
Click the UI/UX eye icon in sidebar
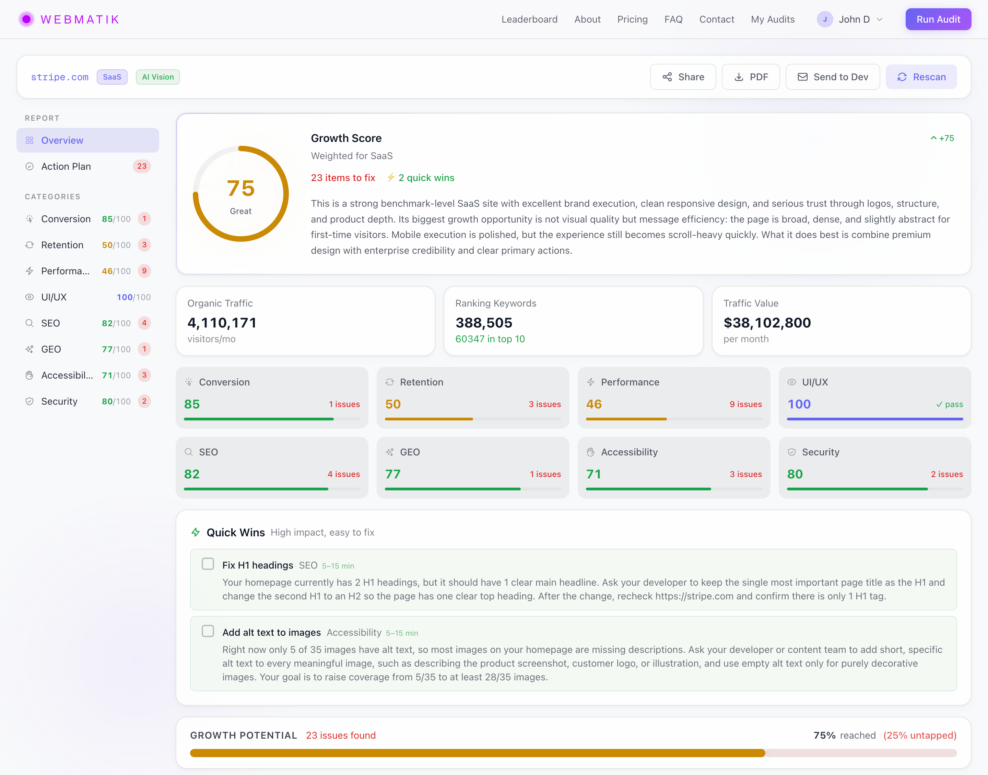tap(30, 297)
